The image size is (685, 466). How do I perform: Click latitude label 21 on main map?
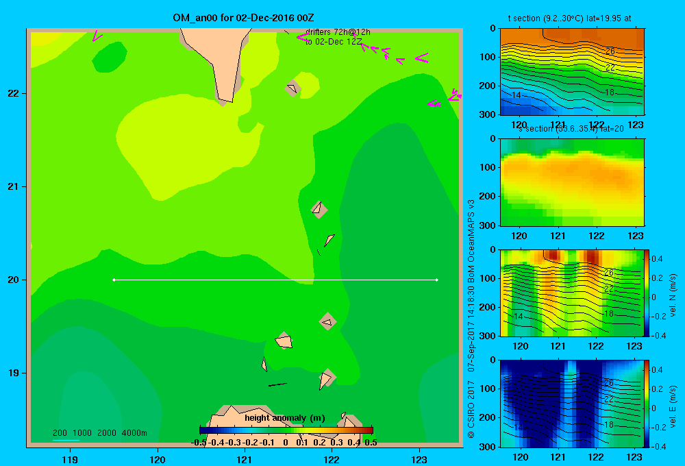14,186
